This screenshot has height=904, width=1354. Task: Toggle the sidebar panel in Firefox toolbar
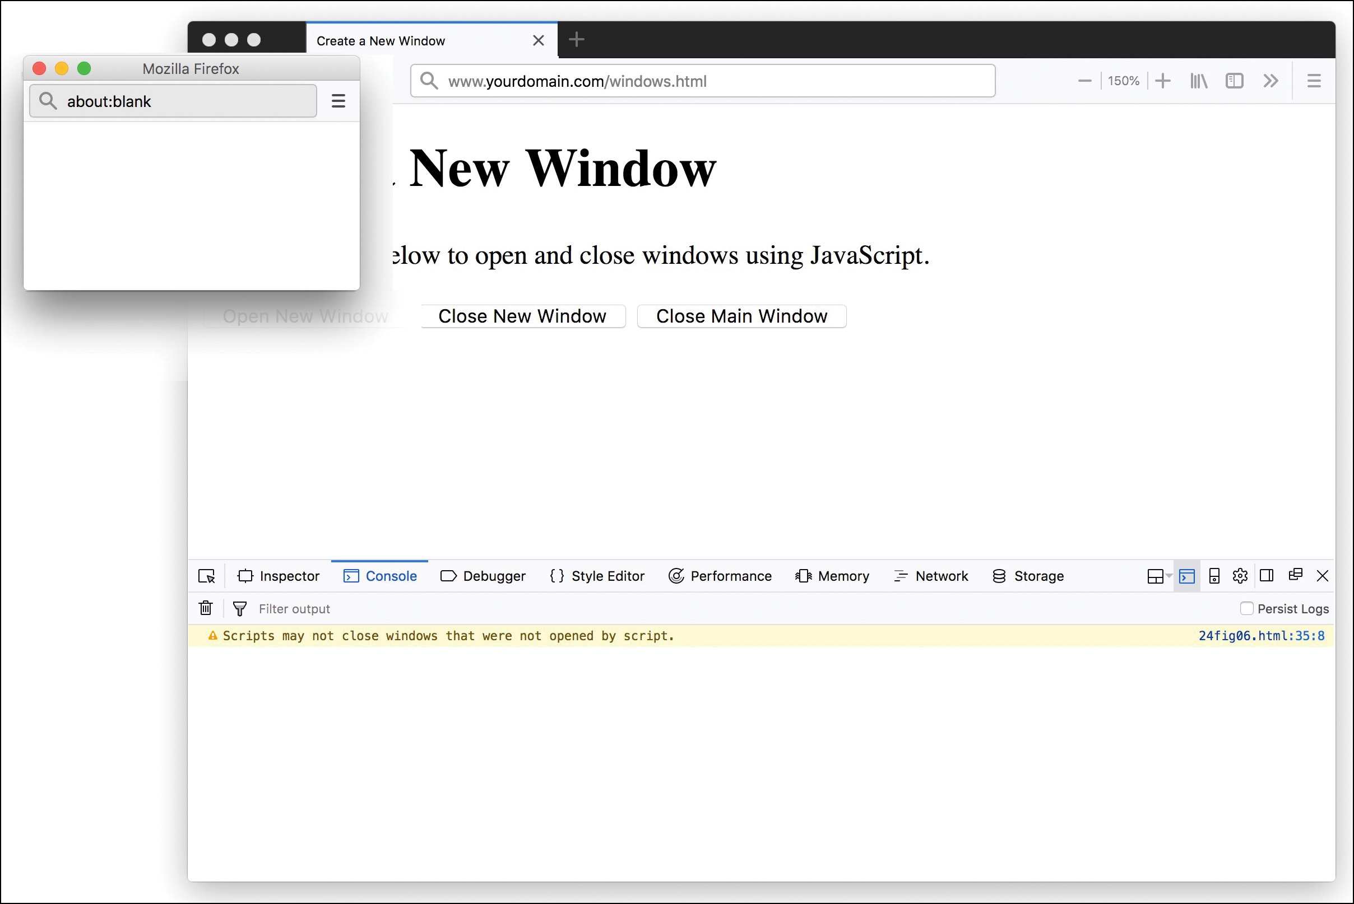[x=1235, y=80]
